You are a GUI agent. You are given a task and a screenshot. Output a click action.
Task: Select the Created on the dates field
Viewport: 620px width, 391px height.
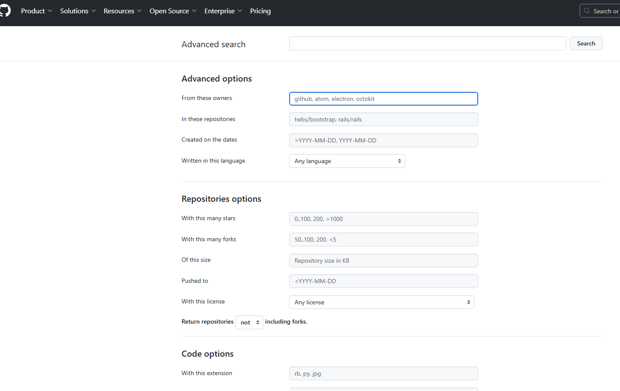pyautogui.click(x=383, y=140)
